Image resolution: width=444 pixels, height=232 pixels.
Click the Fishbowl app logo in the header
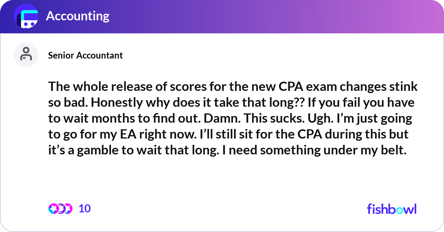tap(26, 16)
